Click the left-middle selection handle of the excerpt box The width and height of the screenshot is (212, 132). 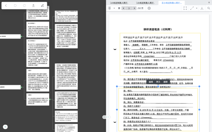[117, 110]
